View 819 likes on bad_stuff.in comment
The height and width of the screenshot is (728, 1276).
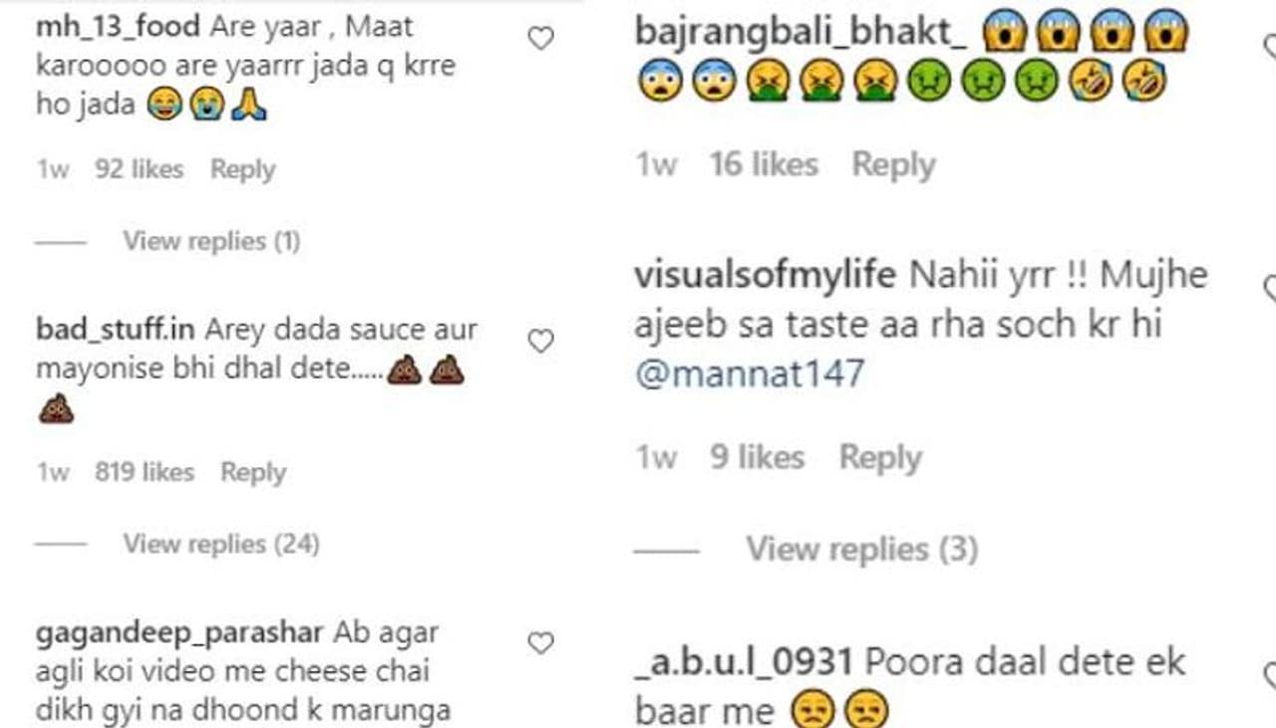tap(145, 472)
